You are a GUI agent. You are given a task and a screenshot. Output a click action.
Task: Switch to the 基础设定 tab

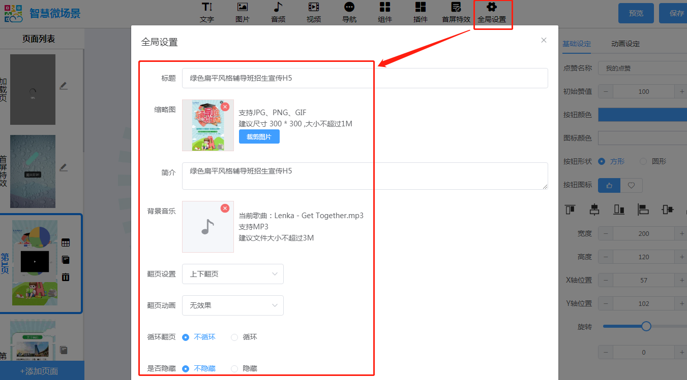[x=577, y=44]
